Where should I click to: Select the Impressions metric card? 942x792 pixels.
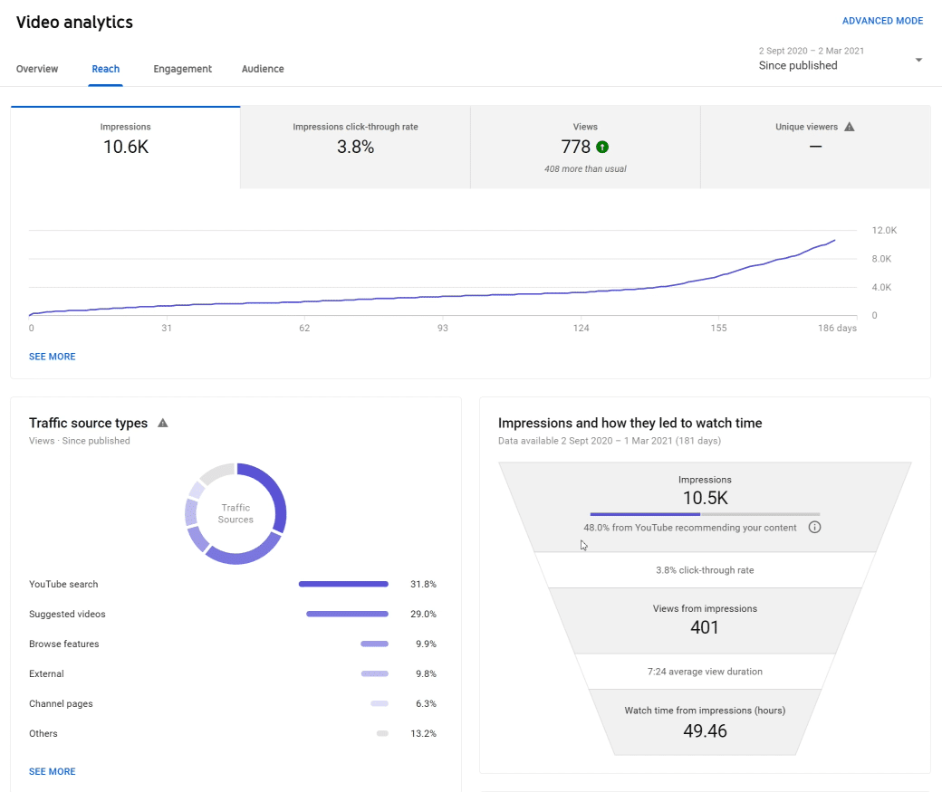pos(125,148)
